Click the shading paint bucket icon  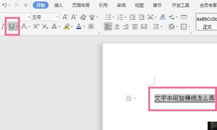[x=171, y=26]
